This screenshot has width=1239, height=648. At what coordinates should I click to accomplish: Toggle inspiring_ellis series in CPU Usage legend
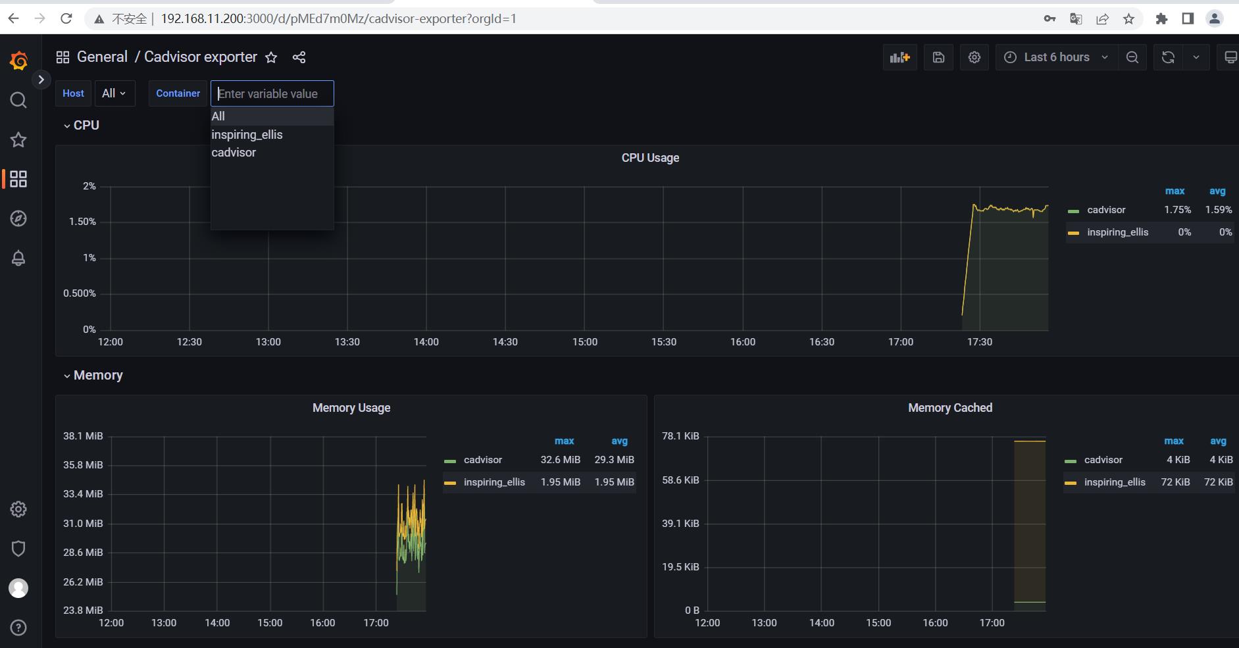click(x=1117, y=232)
